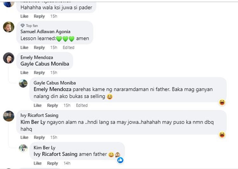The image size is (238, 169).
Task: Click the 14h timestamp on Kim's reply
Action: [67, 163]
